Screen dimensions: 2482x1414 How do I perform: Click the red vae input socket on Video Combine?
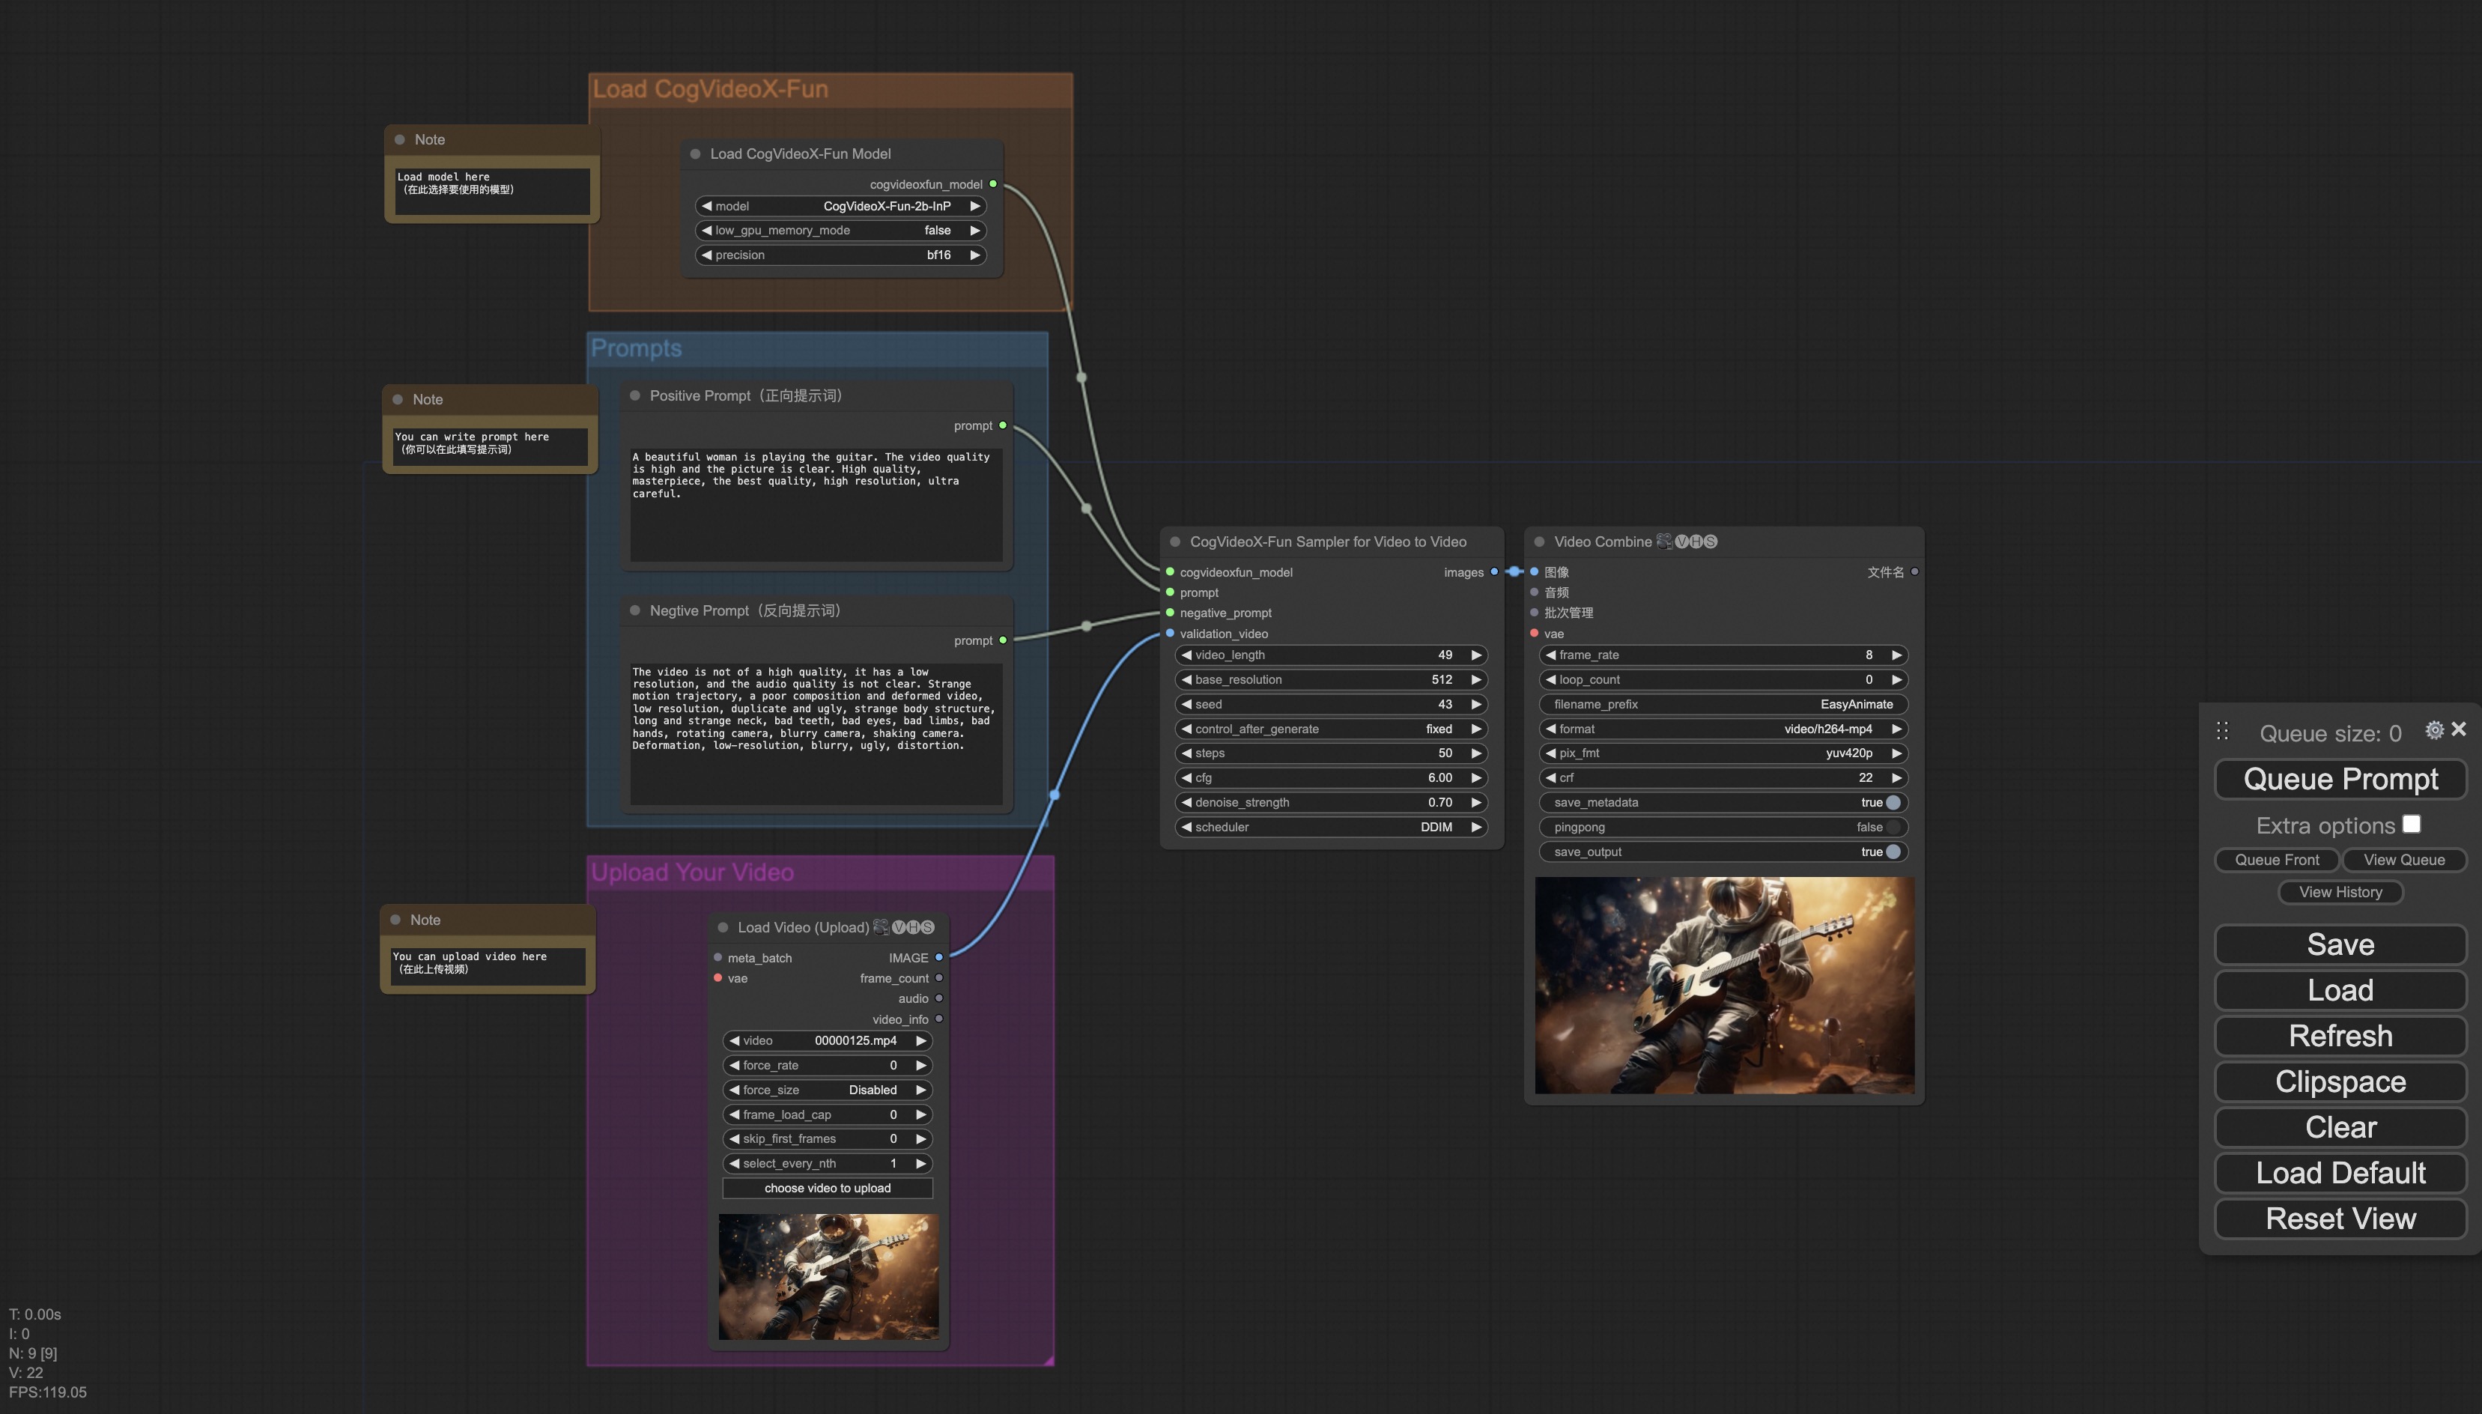click(1535, 633)
